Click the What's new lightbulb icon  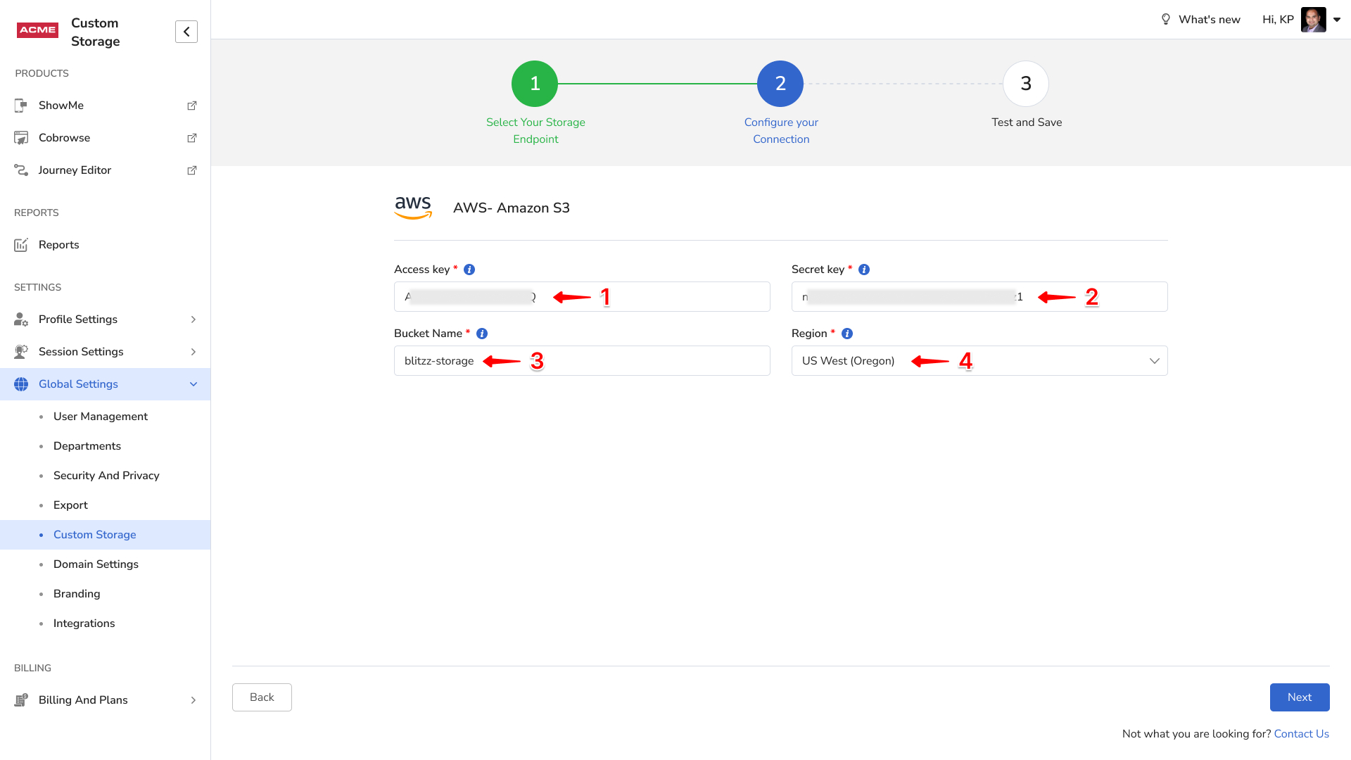[1165, 20]
